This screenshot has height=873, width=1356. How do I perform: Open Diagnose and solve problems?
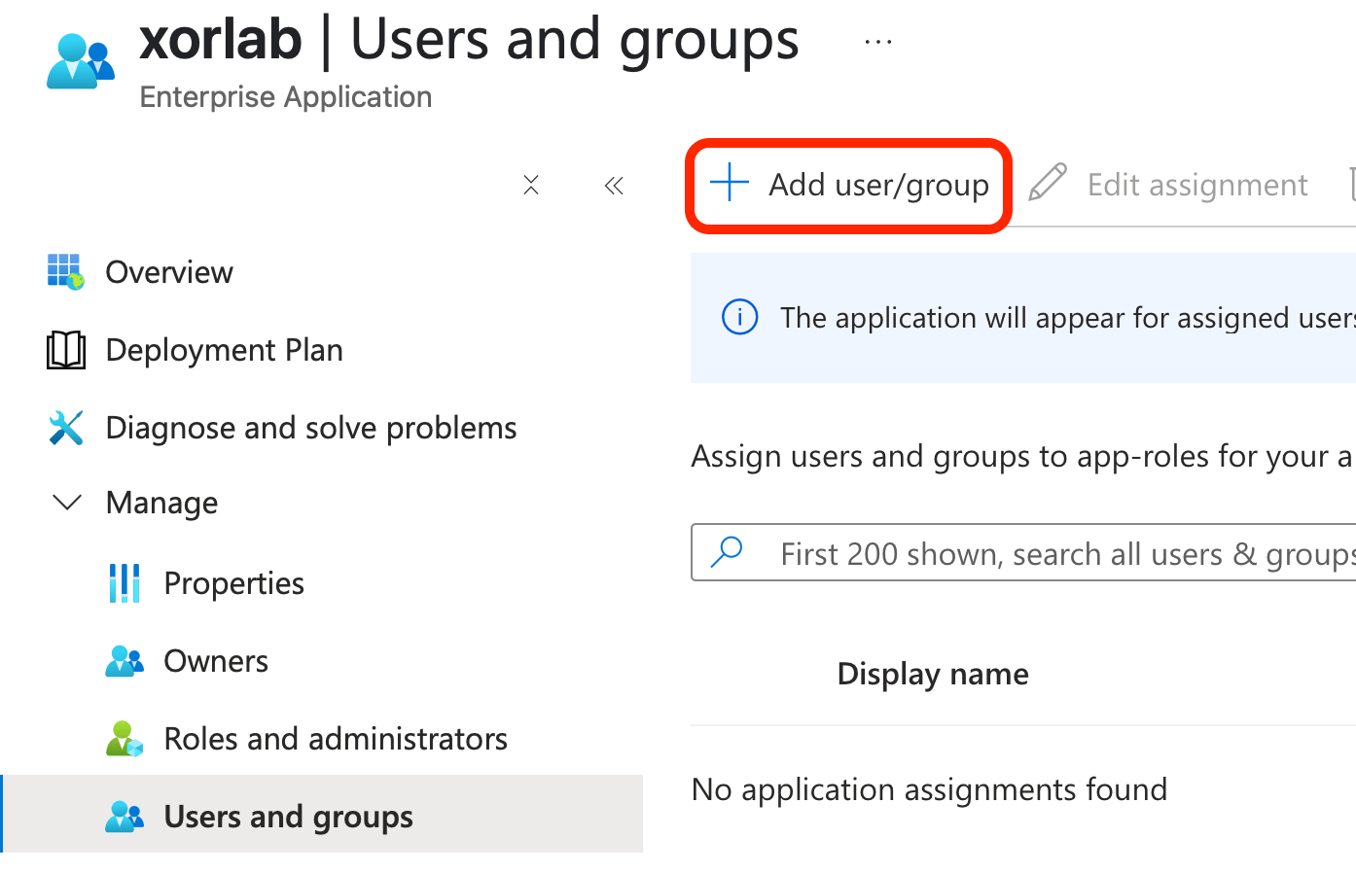pos(311,428)
